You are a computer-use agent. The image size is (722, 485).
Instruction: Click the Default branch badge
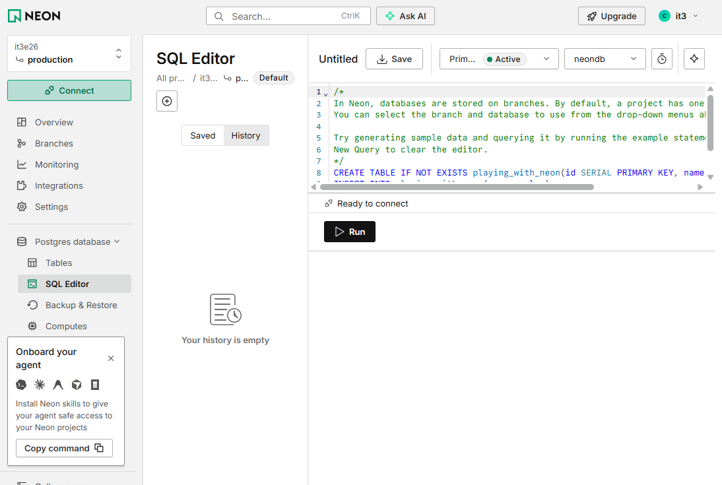pyautogui.click(x=273, y=78)
